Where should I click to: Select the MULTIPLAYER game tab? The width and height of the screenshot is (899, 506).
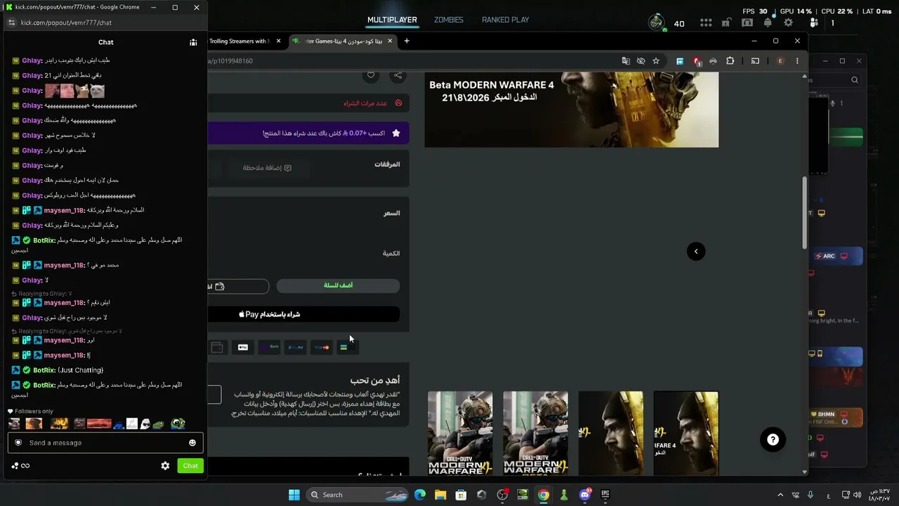point(392,20)
